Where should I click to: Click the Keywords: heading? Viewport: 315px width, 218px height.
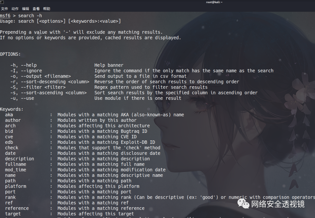click(12, 109)
